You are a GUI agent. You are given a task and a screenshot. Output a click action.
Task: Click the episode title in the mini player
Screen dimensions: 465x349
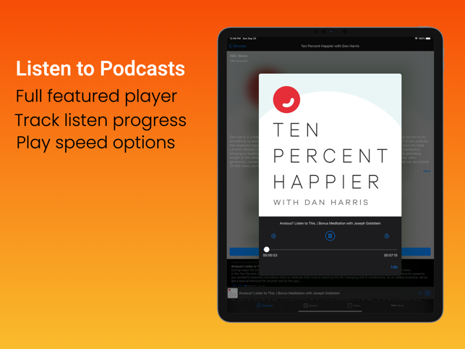pyautogui.click(x=289, y=293)
